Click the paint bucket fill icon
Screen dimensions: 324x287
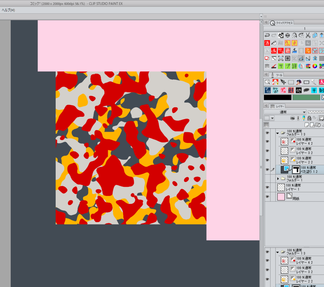click(274, 43)
